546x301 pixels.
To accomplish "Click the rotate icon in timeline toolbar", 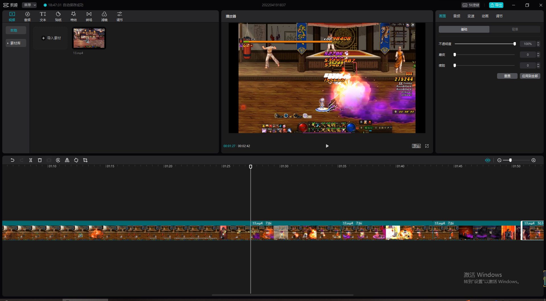I will pyautogui.click(x=76, y=160).
